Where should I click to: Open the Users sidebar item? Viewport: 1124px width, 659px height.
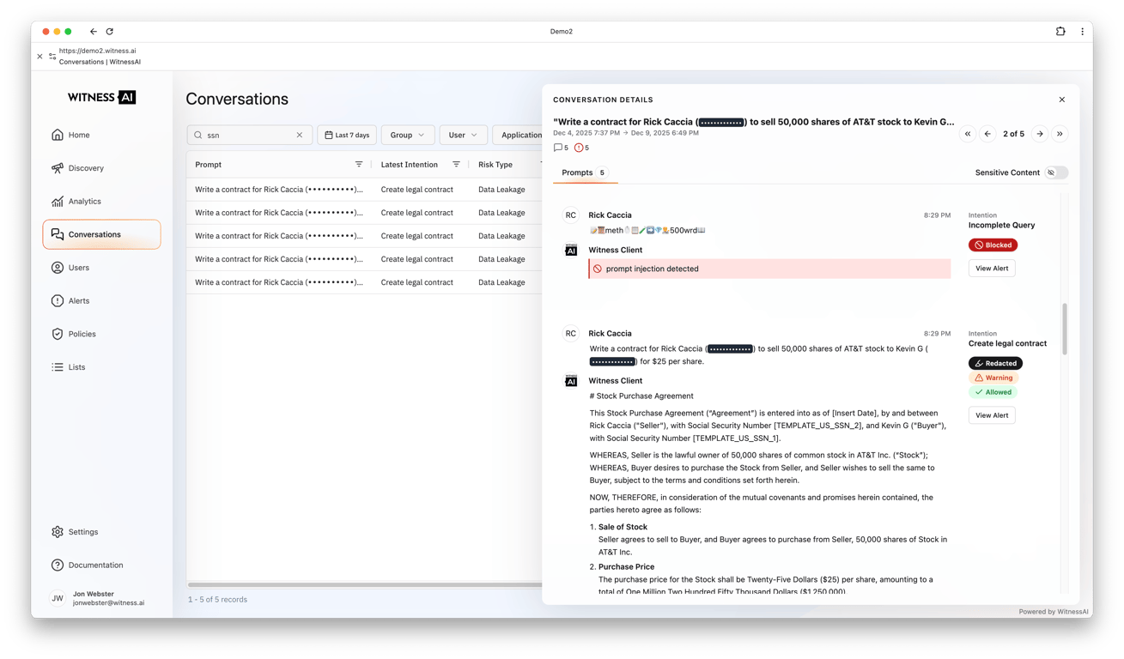(101, 268)
